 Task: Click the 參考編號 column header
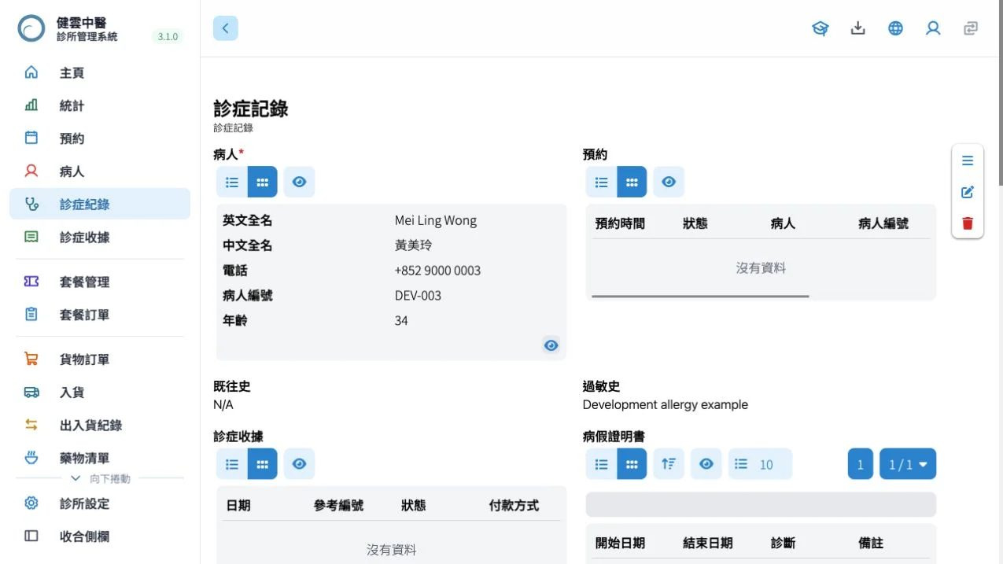338,506
